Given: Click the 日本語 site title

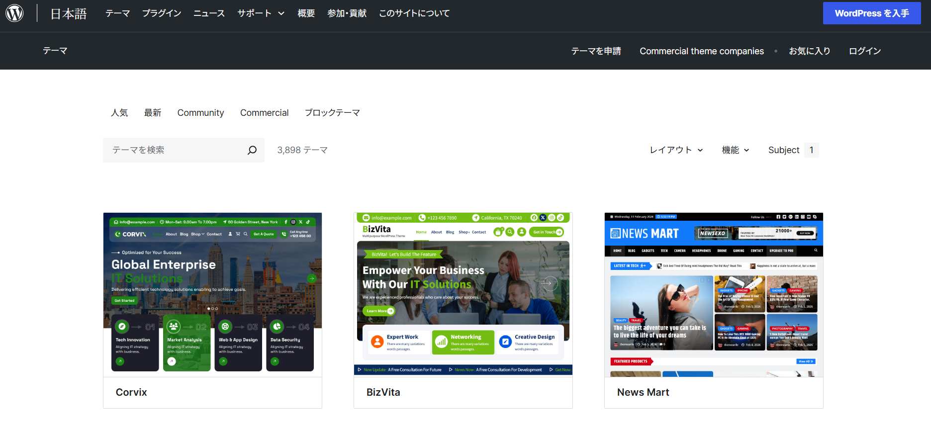Looking at the screenshot, I should [69, 13].
